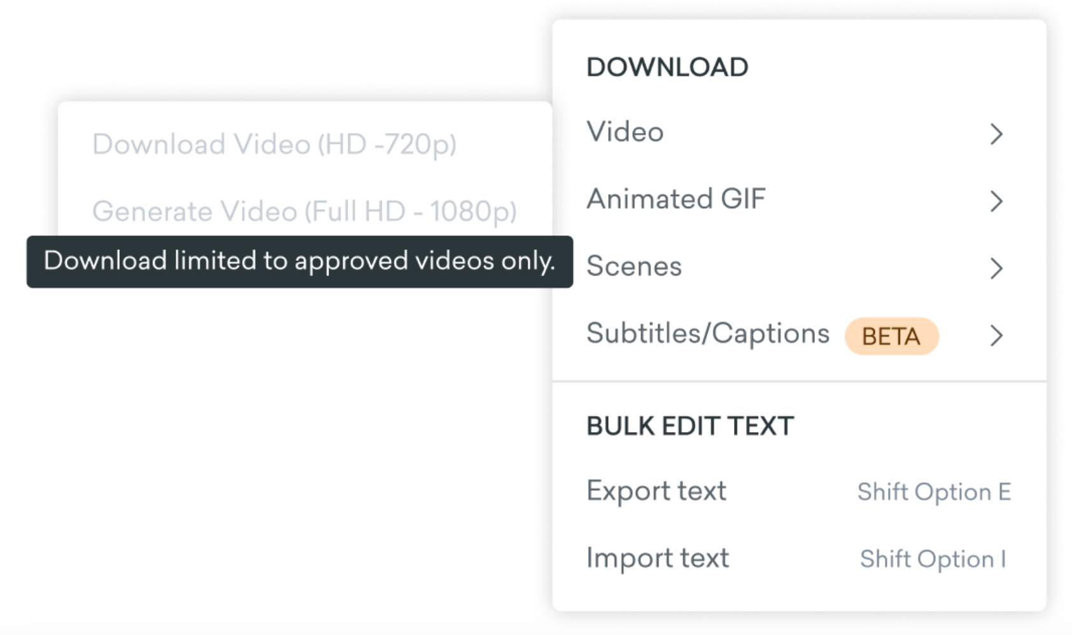Viewport: 1072px width, 635px height.
Task: Click the chevron beside Scenes
Action: [x=997, y=269]
